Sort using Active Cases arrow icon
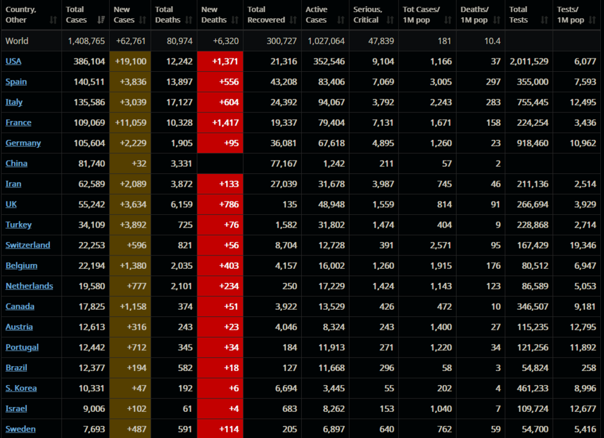The height and width of the screenshot is (438, 604). 341,20
